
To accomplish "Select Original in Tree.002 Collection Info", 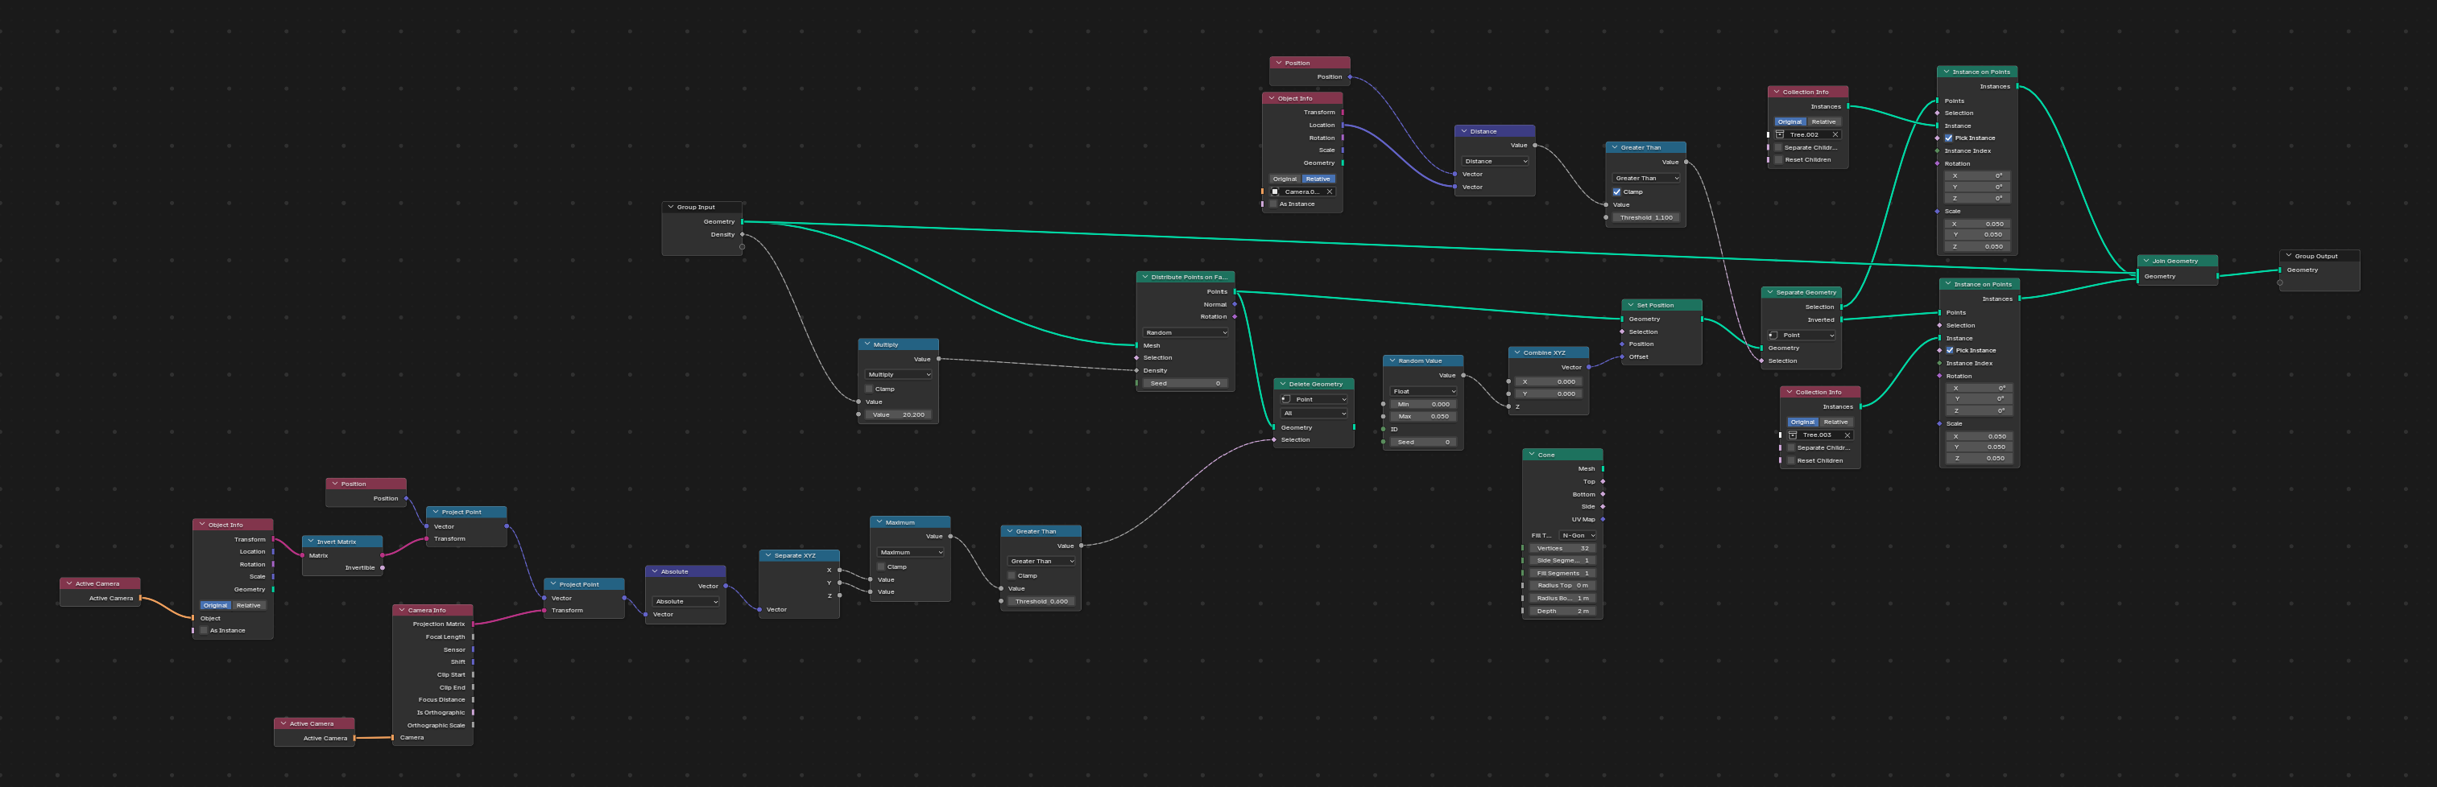I will [x=1790, y=122].
